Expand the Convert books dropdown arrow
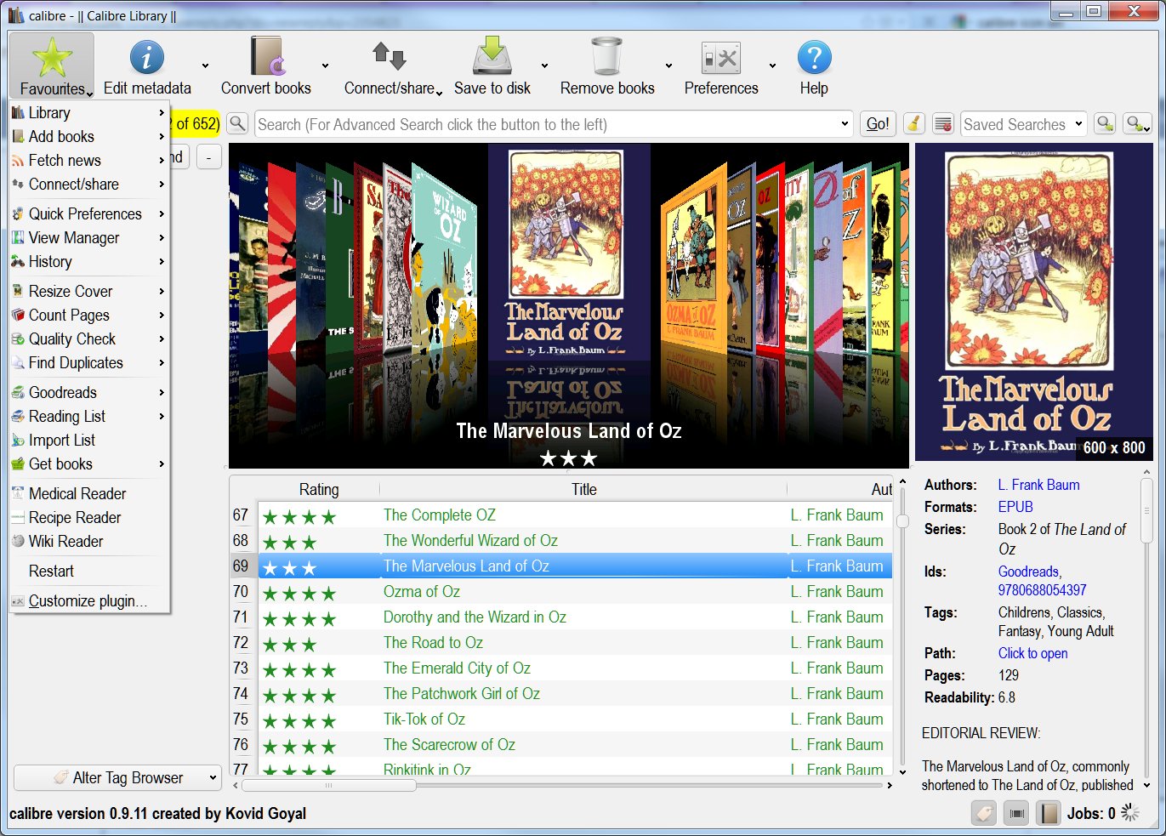Image resolution: width=1166 pixels, height=836 pixels. (x=325, y=65)
